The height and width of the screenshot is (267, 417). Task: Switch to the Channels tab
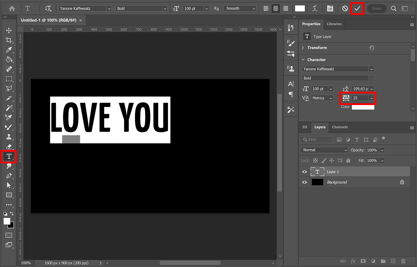(x=340, y=127)
